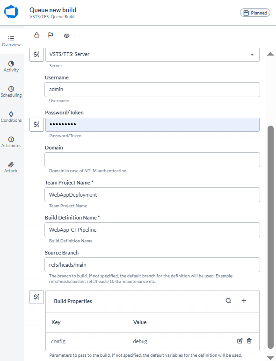Click the config key cell
The height and width of the screenshot is (361, 276).
[x=58, y=341]
